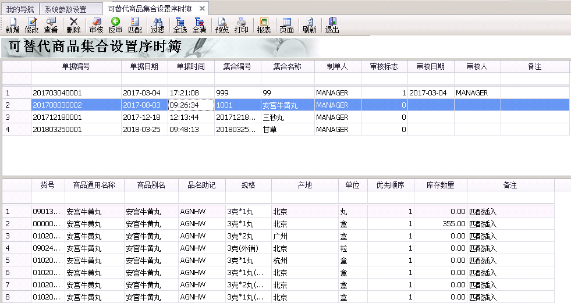Click the 集合编号 column header

[x=237, y=66]
